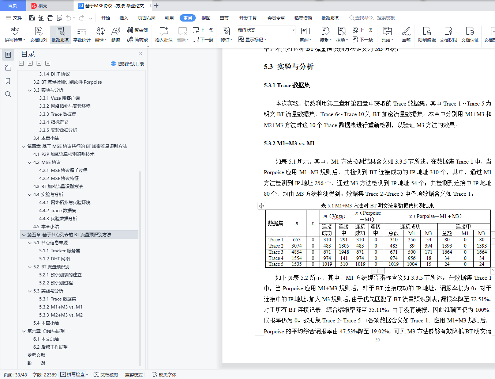Open the search pane in left strip
The image size is (495, 379).
[8, 94]
